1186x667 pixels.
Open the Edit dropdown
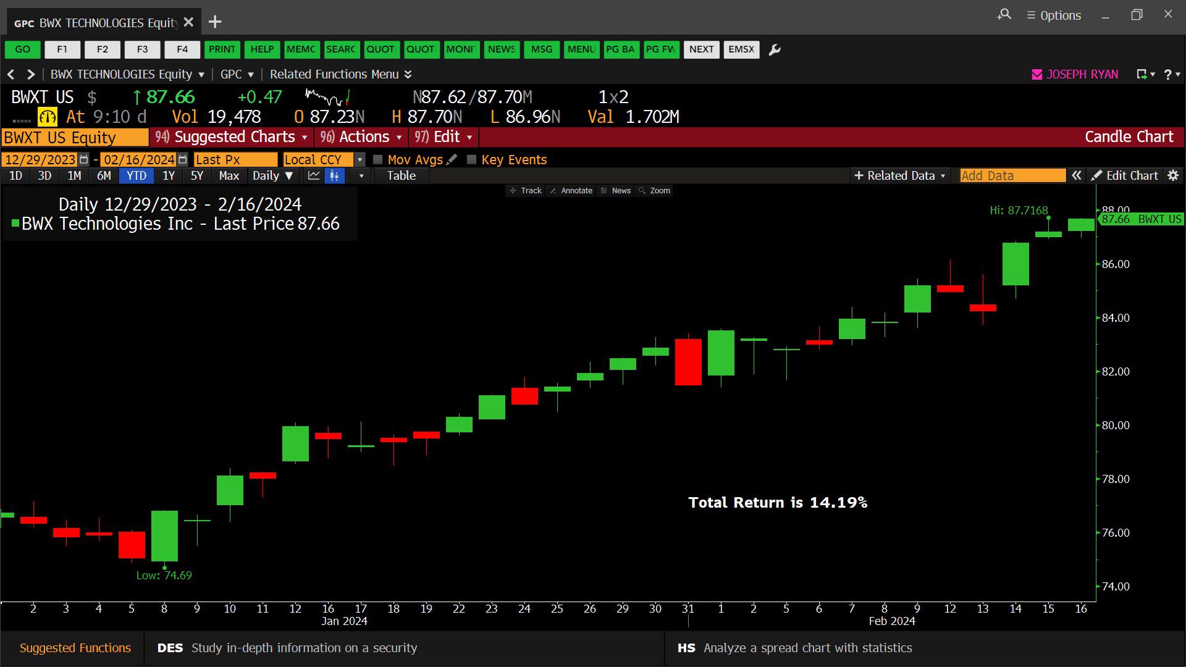click(444, 137)
